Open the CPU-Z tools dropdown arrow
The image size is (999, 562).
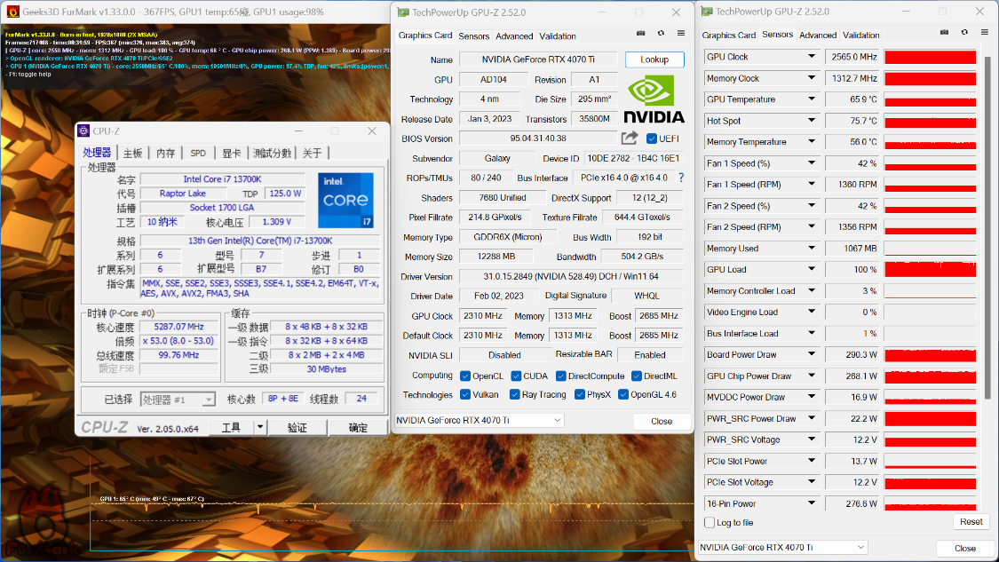click(260, 427)
